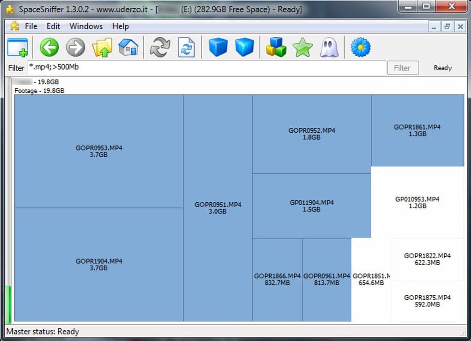Close the inner child window
Viewport: 471px width, 341px height.
460,27
